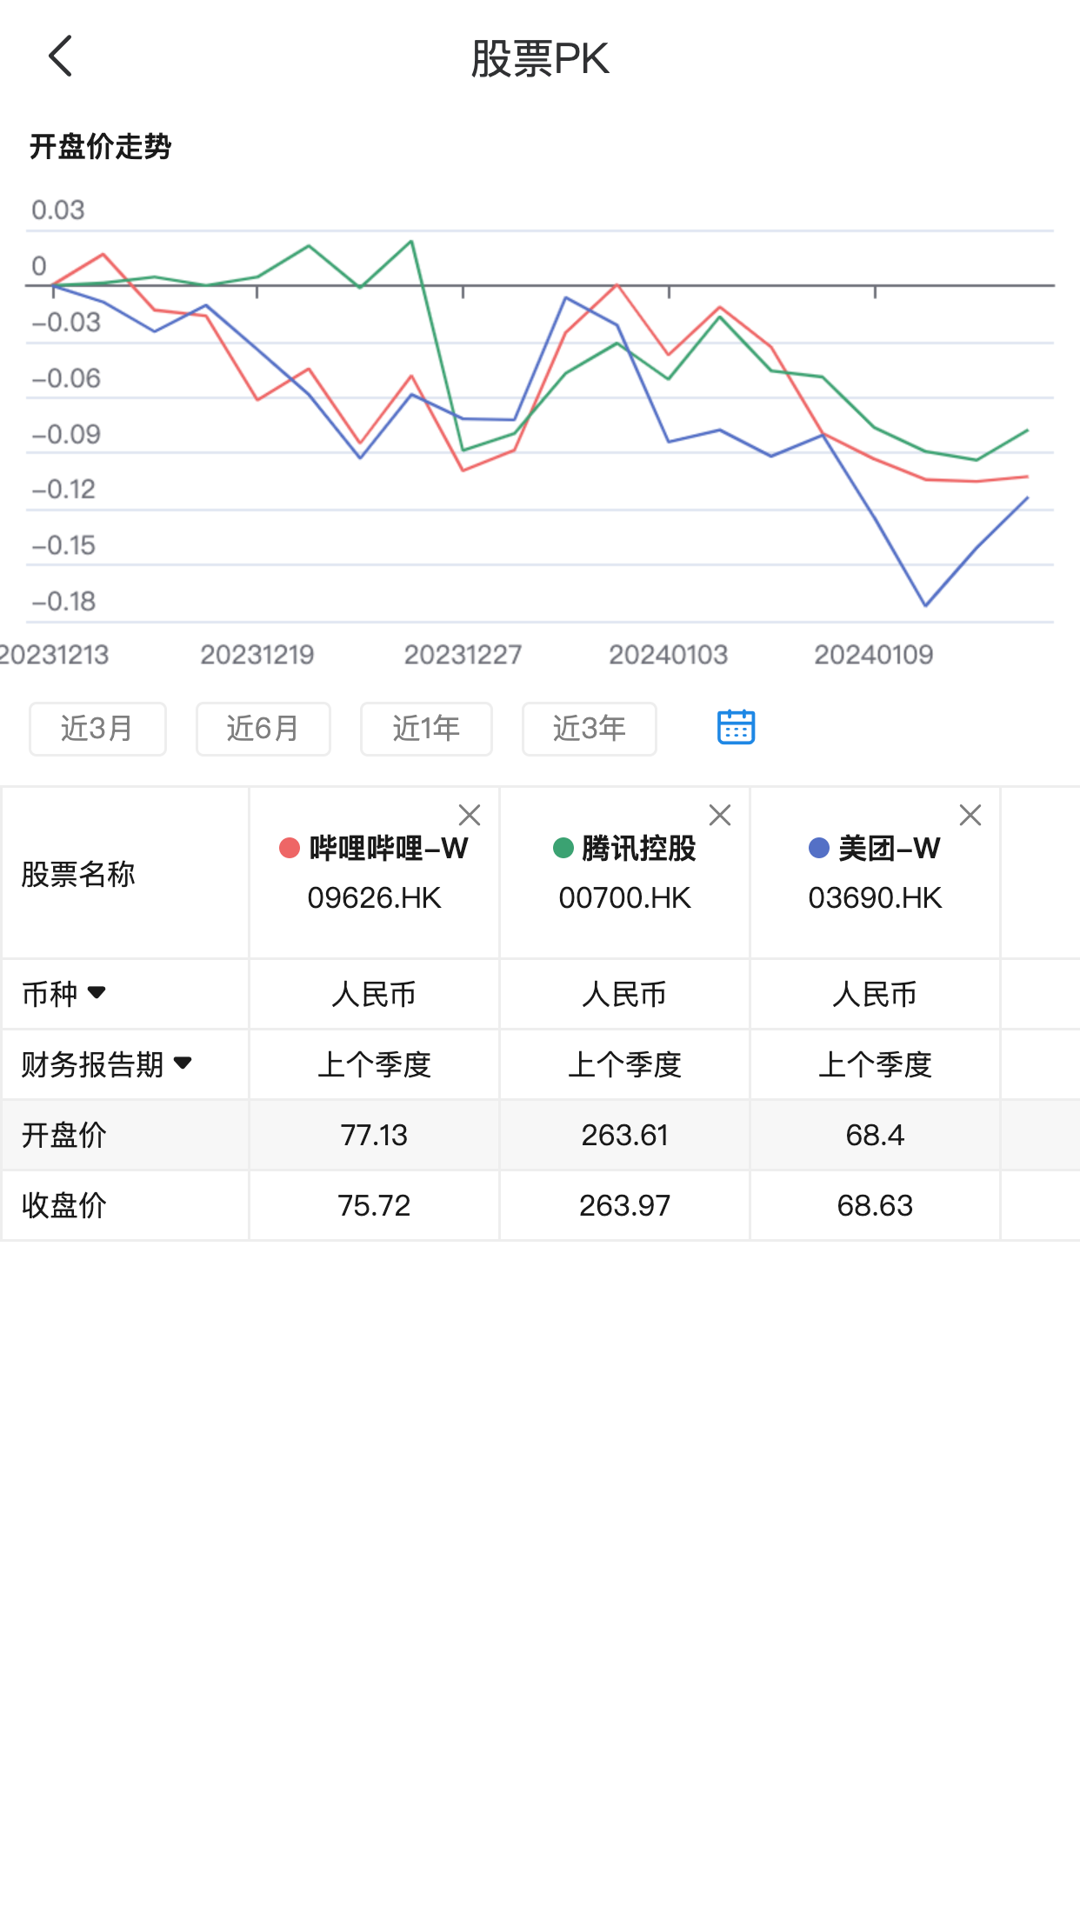Select the 近3年 range button
This screenshot has height=1920, width=1080.
tap(590, 729)
